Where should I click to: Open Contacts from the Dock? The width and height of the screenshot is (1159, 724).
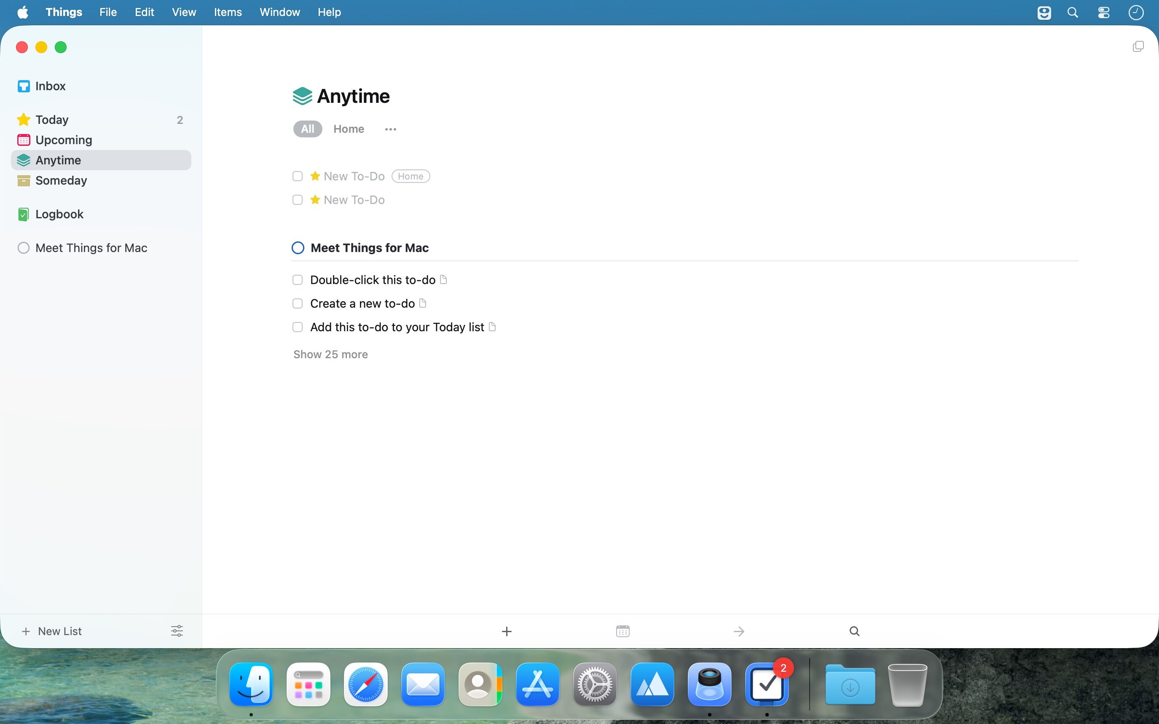tap(480, 684)
